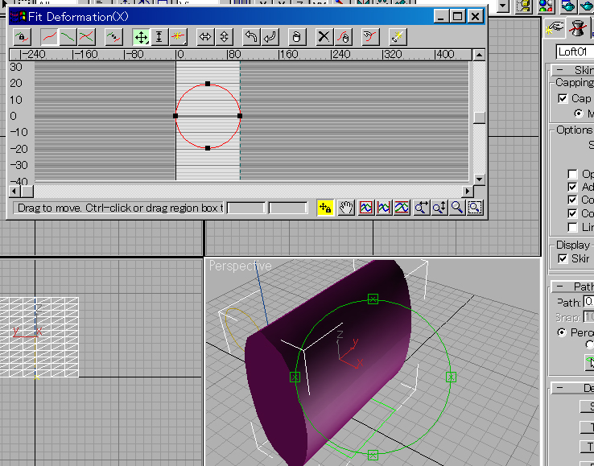594x466 pixels.
Task: Click Swap Deform Curves icon
Action: [113, 37]
